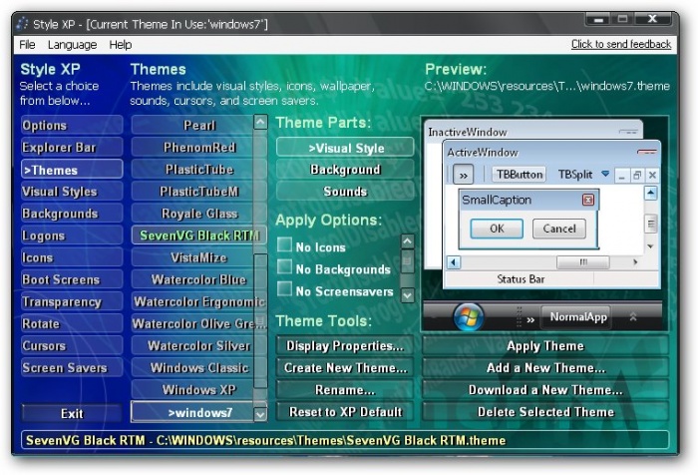This screenshot has width=698, height=475.
Task: Click Download a New Theme button
Action: coord(545,390)
